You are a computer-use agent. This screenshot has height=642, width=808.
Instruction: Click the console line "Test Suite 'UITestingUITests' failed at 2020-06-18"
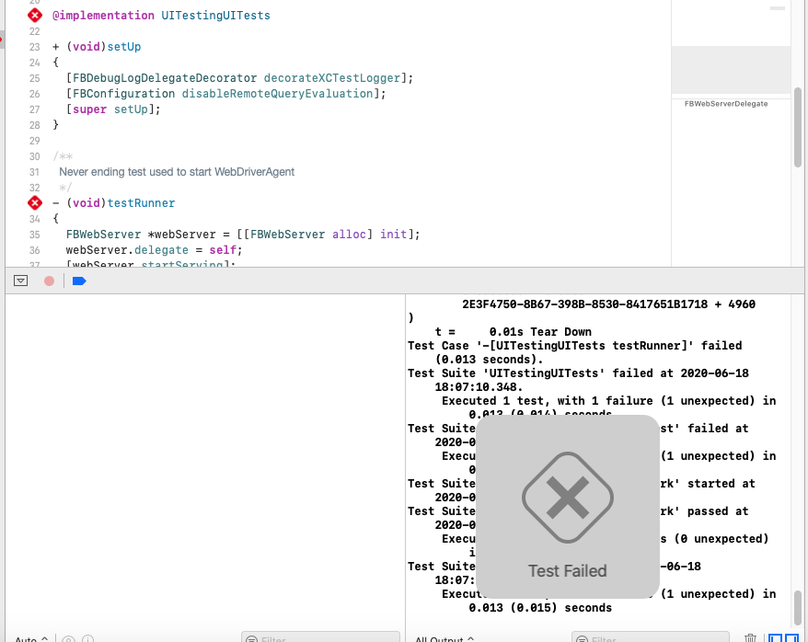pyautogui.click(x=578, y=373)
